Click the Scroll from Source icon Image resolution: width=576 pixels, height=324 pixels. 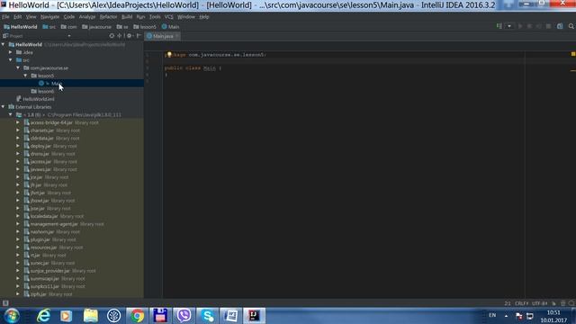[112, 36]
